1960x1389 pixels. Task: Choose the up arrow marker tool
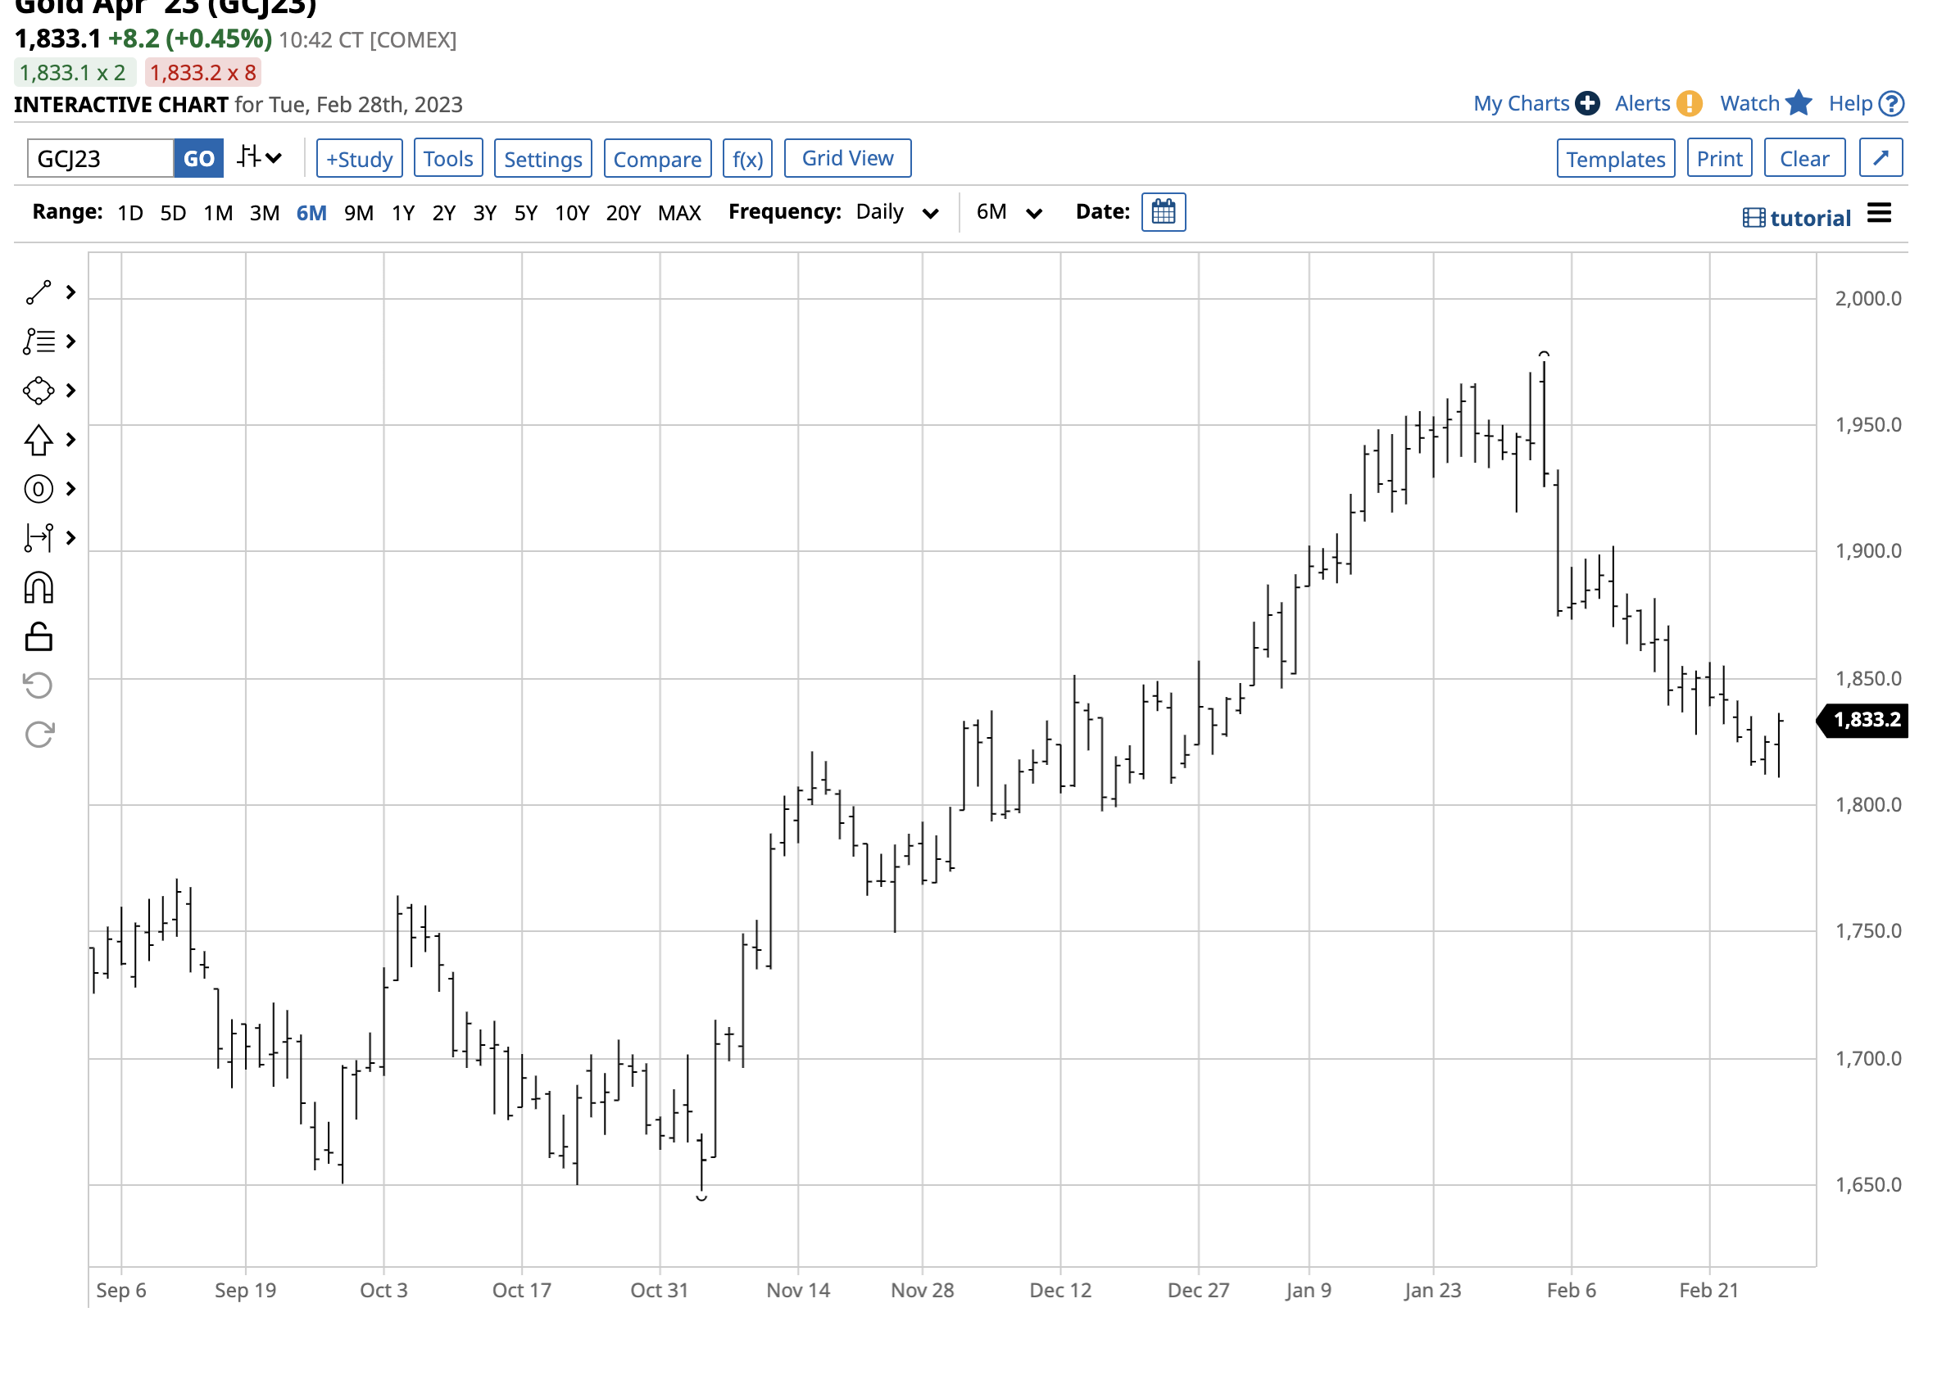coord(39,440)
